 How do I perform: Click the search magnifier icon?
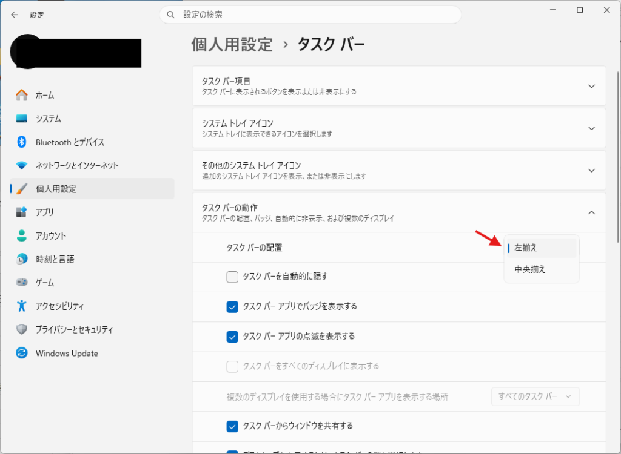coord(170,15)
